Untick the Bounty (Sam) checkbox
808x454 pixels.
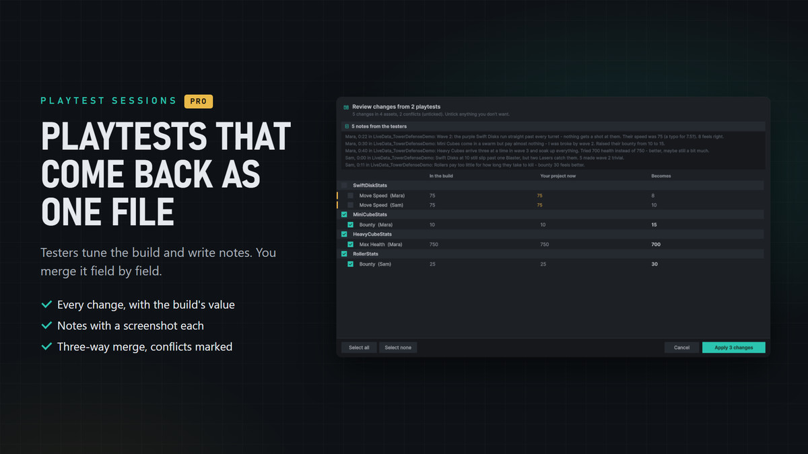coord(350,264)
